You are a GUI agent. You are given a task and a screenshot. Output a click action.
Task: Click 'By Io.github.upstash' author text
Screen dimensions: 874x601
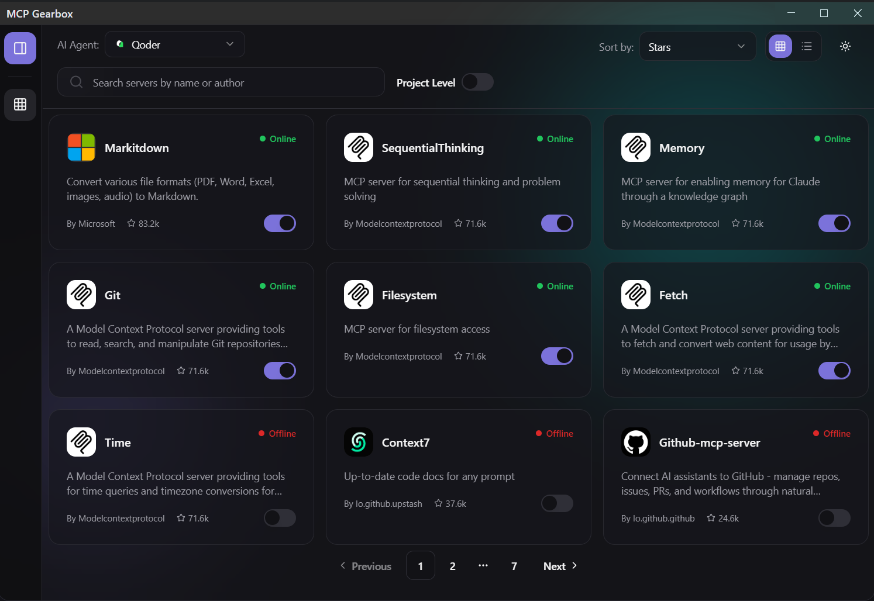pos(383,503)
